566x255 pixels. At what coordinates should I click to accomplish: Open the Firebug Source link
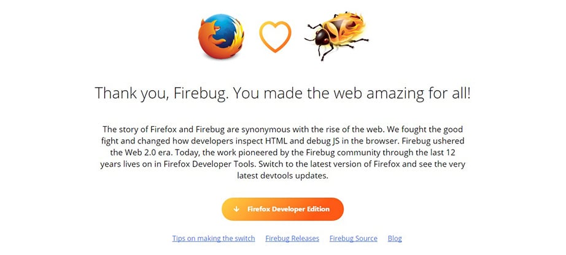352,238
